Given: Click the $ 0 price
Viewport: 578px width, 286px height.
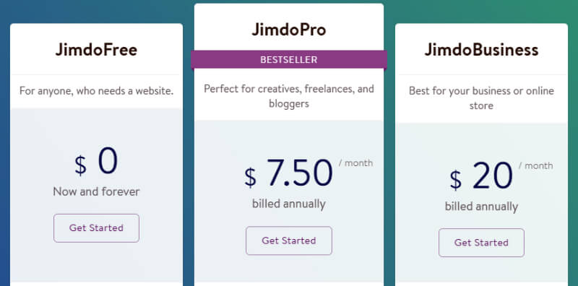Looking at the screenshot, I should click(96, 162).
